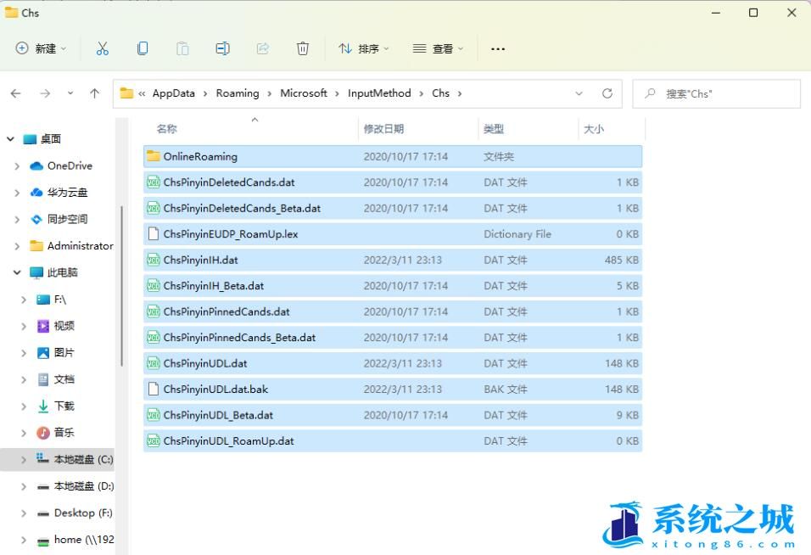Select 本地磁盘 (D:) in the sidebar

[83, 486]
